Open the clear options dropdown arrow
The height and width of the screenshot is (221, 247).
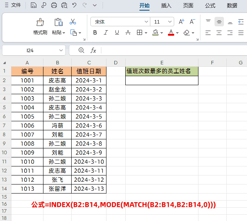pos(193,33)
